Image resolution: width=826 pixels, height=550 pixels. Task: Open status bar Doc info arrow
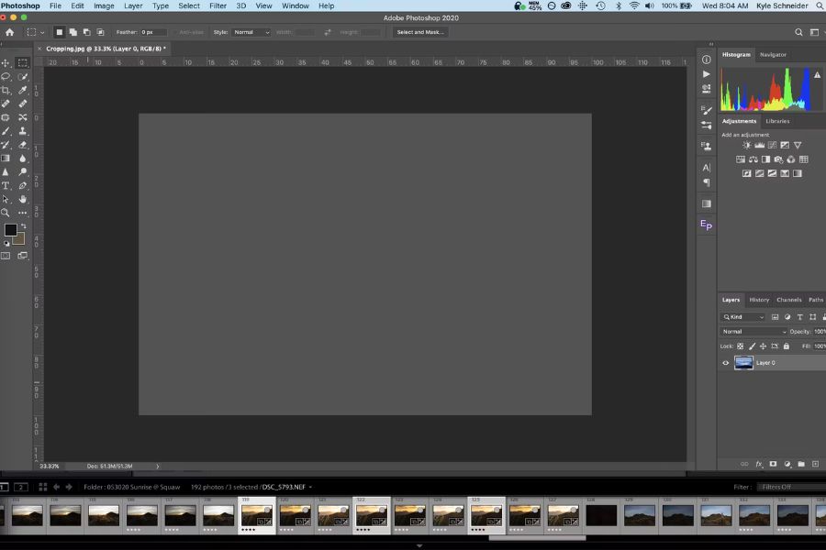[x=157, y=467]
